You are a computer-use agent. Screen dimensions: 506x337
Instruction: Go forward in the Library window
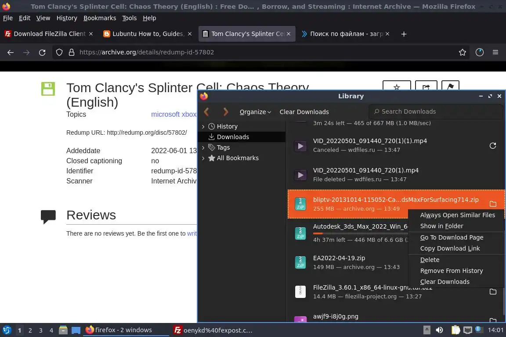coord(226,112)
